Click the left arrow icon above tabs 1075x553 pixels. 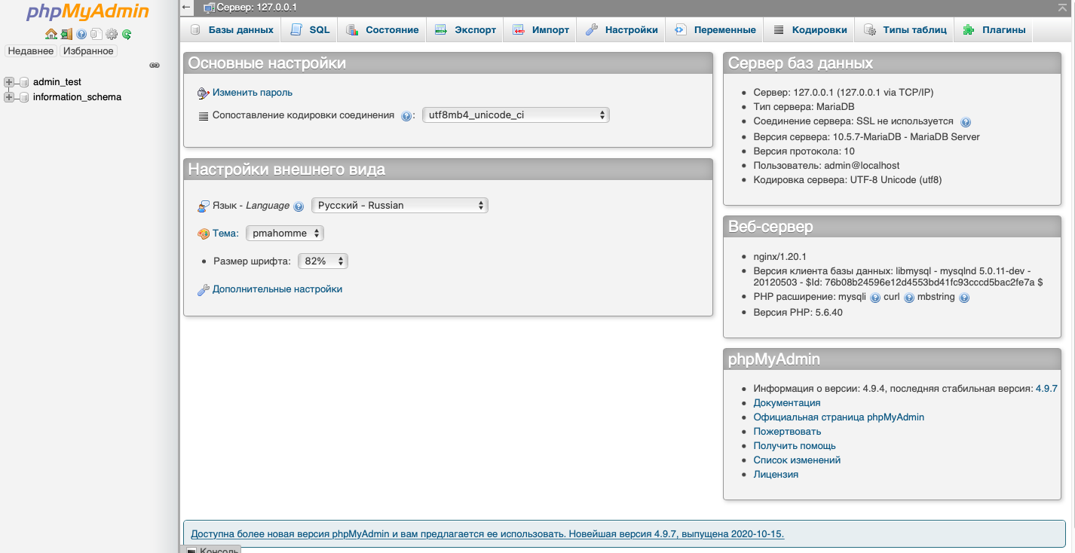[187, 7]
